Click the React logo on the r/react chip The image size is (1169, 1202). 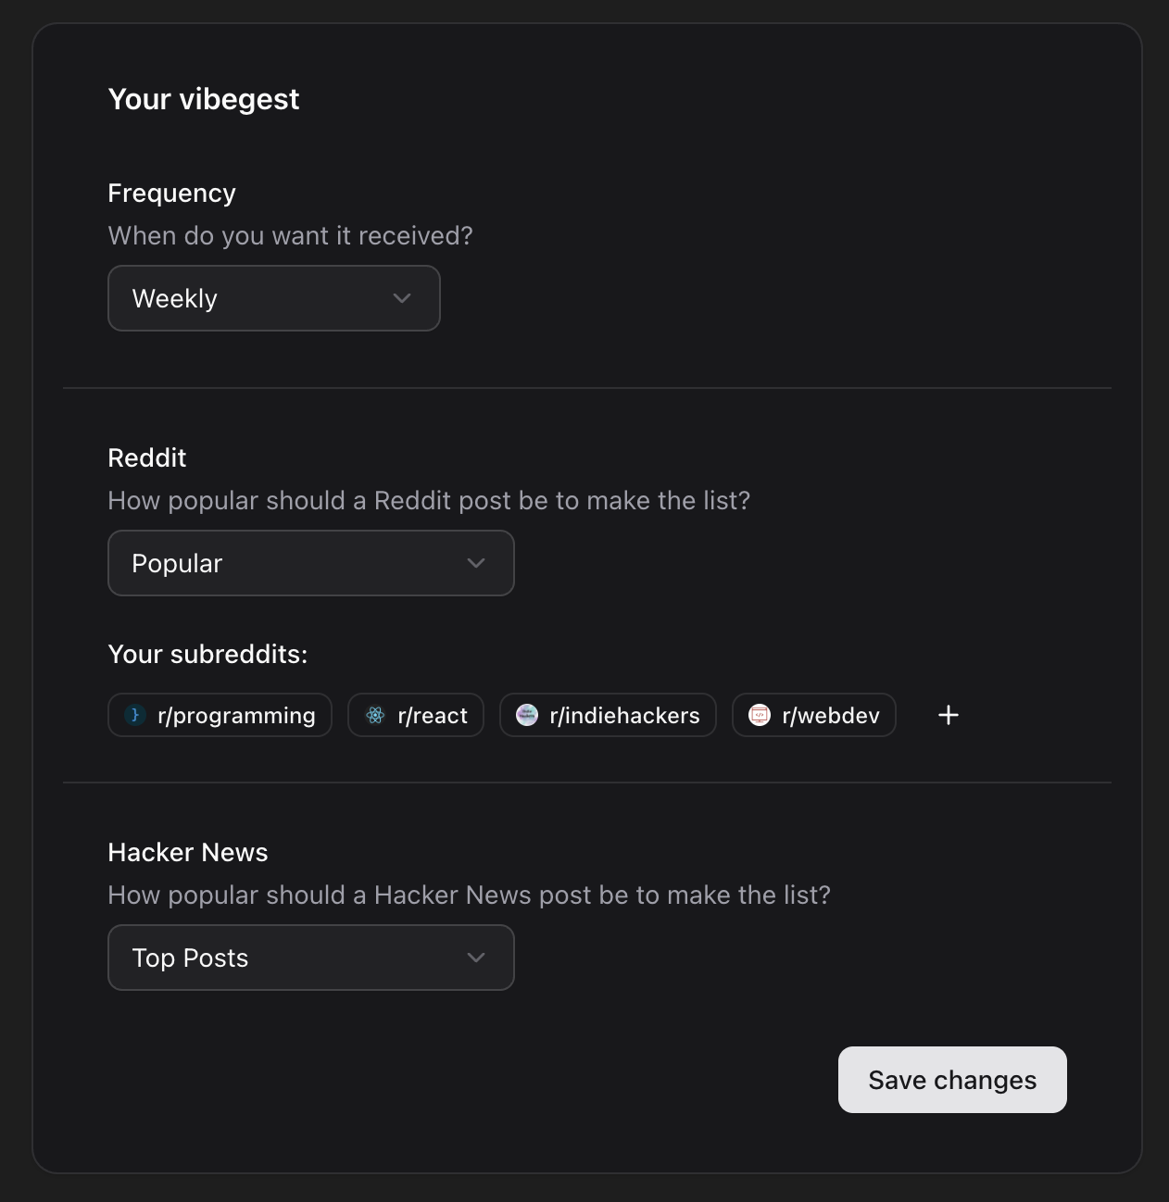pyautogui.click(x=374, y=715)
